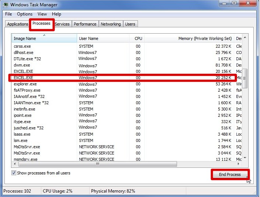This screenshot has height=197, width=260.
Task: Switch to the Services tab
Action: (62, 24)
